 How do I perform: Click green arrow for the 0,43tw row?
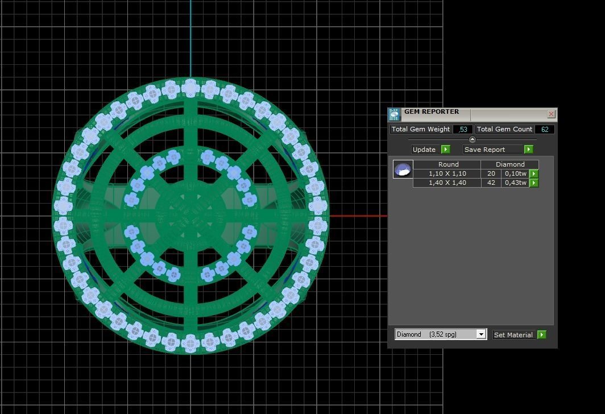click(533, 183)
